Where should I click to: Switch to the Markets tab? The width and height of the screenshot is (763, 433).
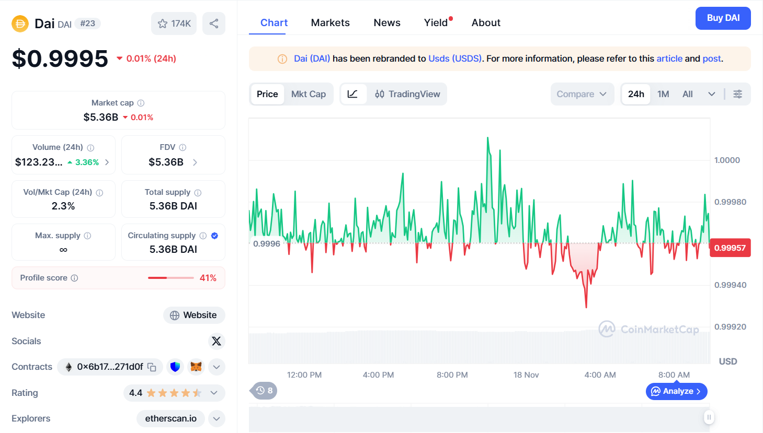point(330,22)
